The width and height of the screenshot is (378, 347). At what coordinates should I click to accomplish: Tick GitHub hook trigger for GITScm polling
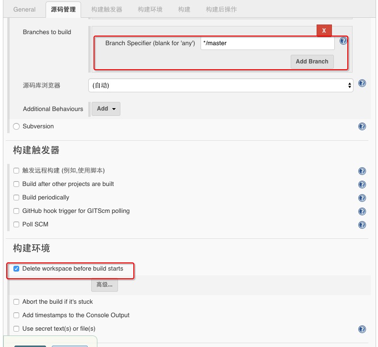click(x=16, y=211)
